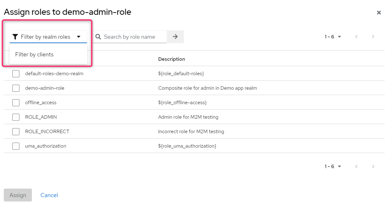This screenshot has width=390, height=204.
Task: Click the demo-admin-role role name
Action: 45,88
